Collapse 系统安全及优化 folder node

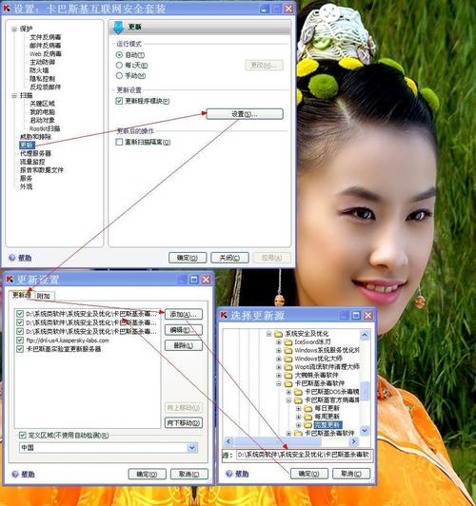pyautogui.click(x=269, y=334)
